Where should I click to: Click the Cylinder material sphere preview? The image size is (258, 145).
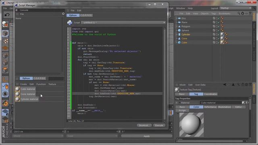pos(17,99)
